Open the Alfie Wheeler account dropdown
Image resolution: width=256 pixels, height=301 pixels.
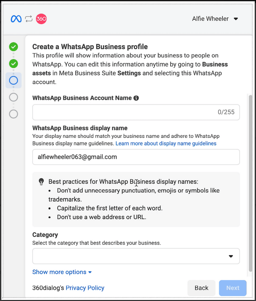coord(215,19)
